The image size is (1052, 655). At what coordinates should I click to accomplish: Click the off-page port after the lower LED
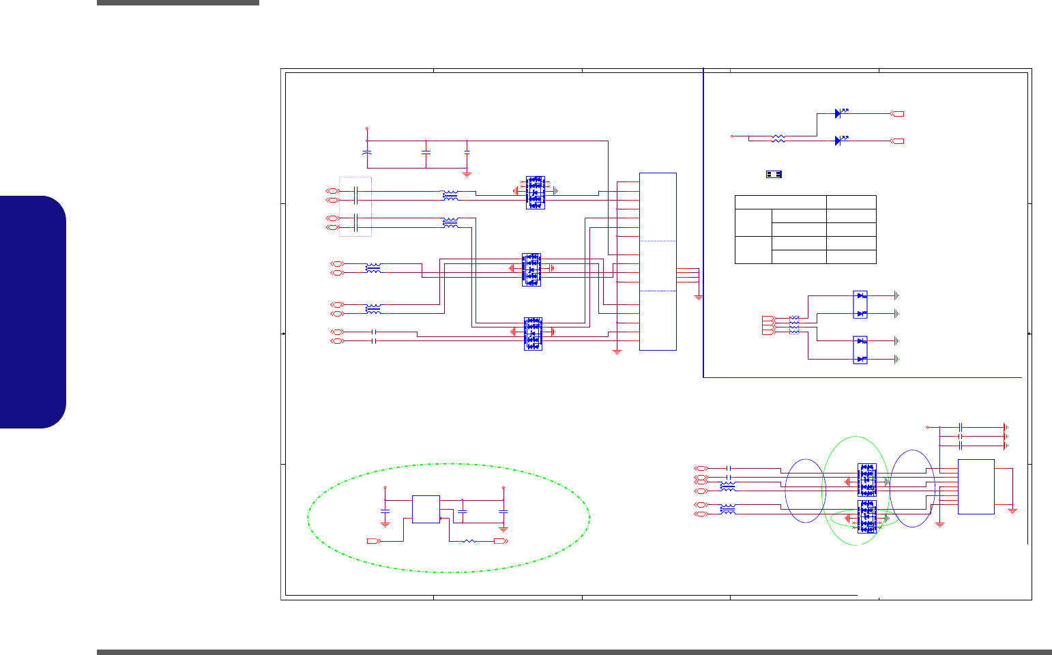click(898, 141)
